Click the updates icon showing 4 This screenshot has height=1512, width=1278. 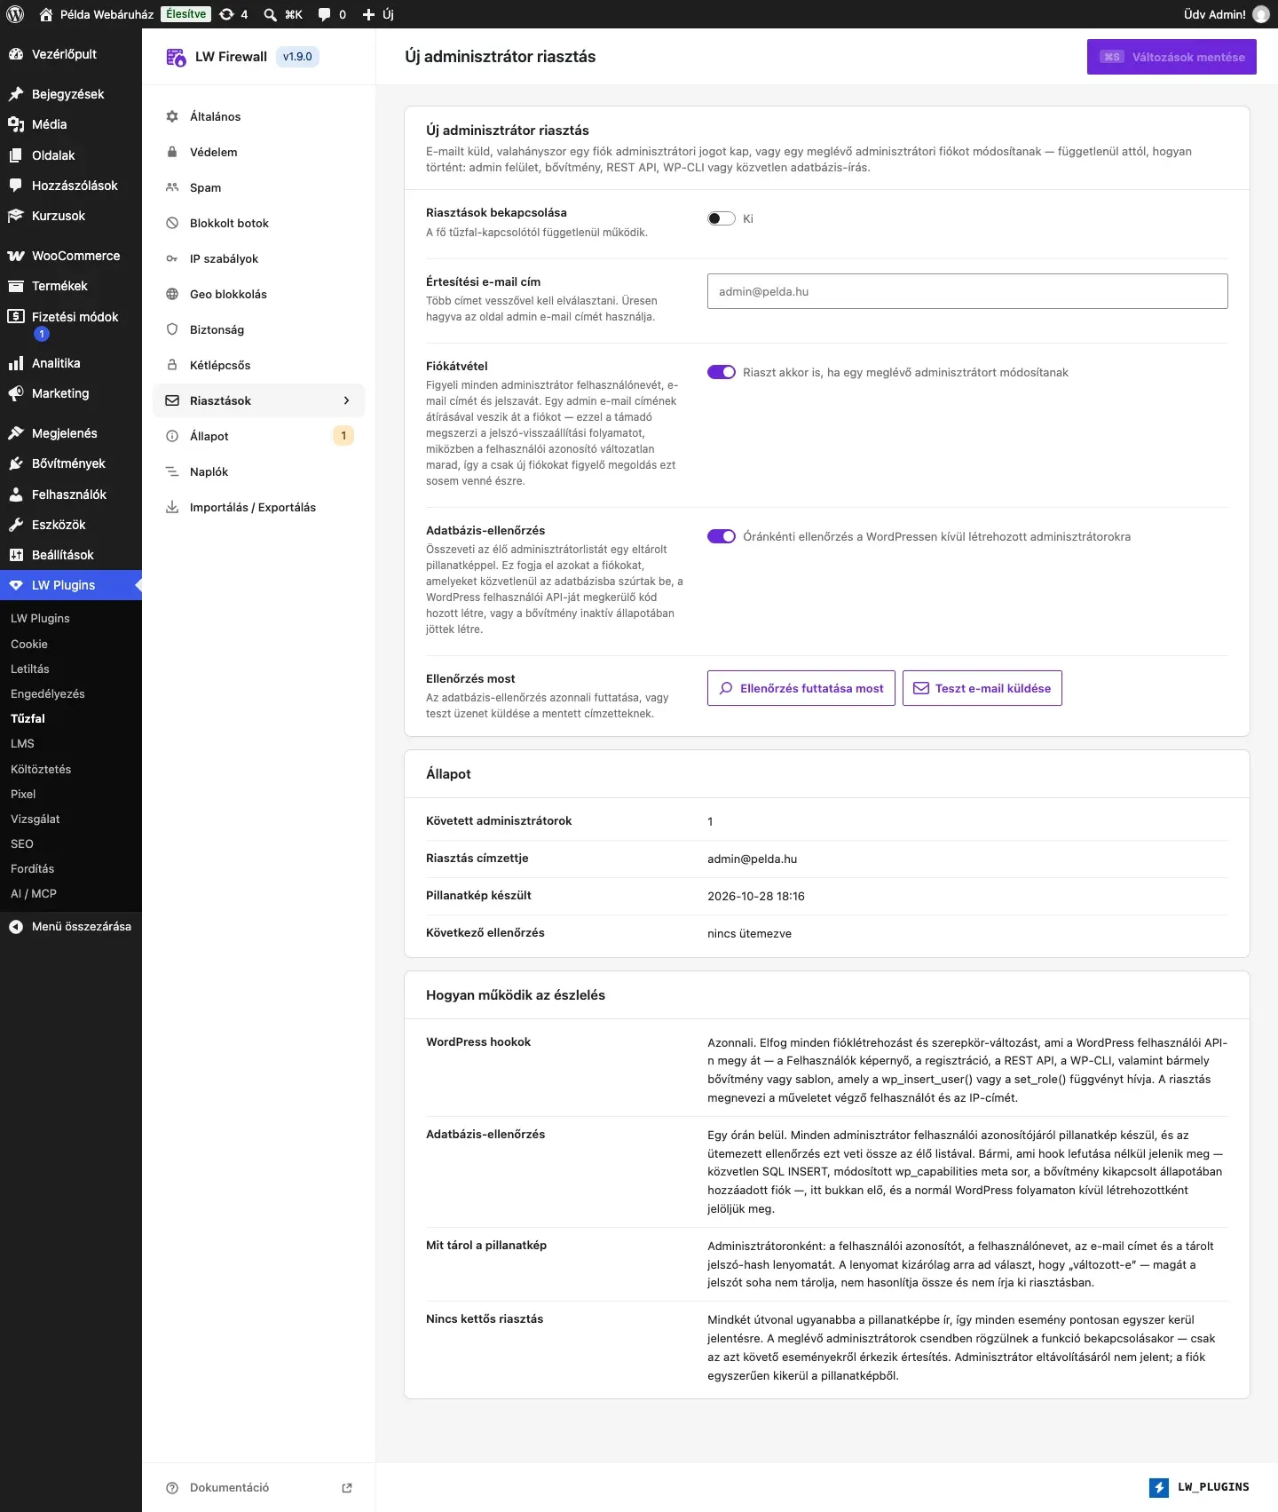[227, 14]
